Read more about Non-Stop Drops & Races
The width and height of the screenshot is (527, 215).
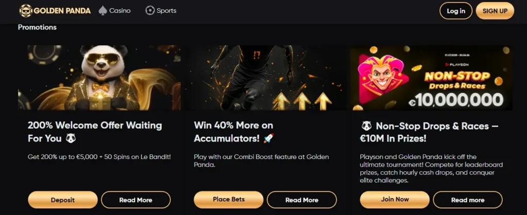coord(468,200)
